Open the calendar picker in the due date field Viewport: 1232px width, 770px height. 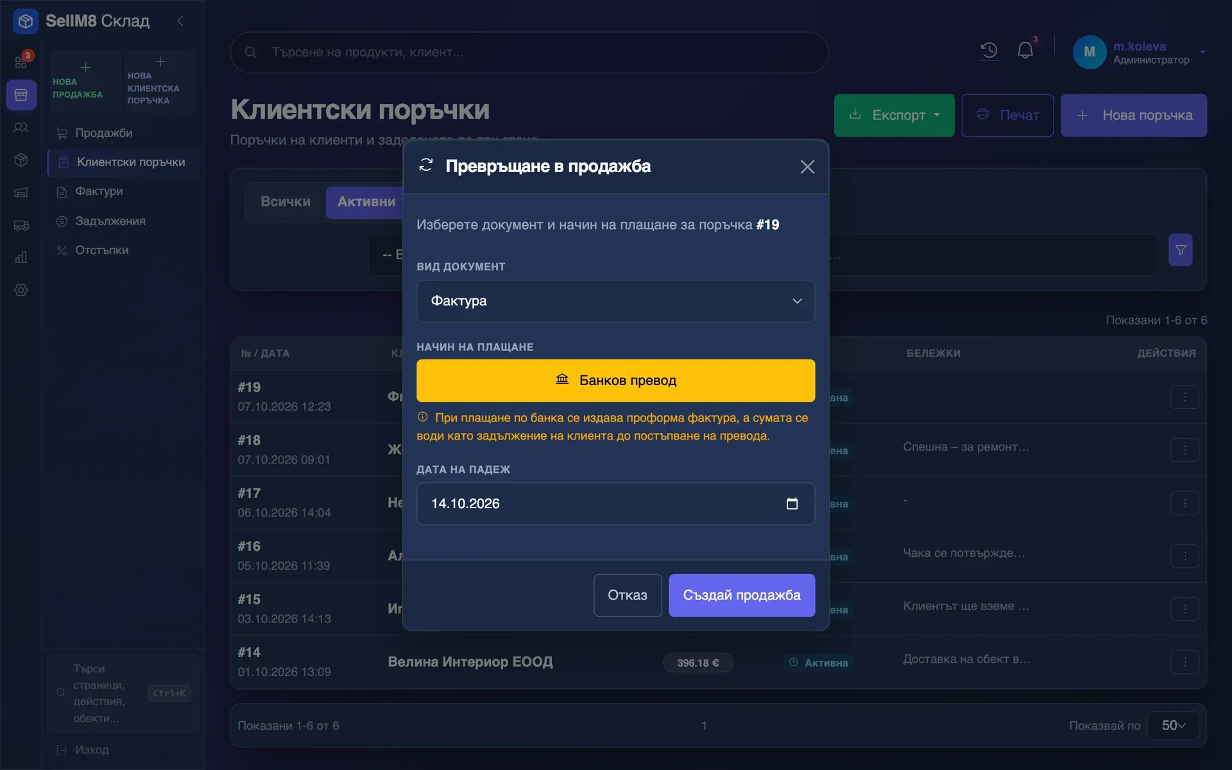pyautogui.click(x=792, y=504)
